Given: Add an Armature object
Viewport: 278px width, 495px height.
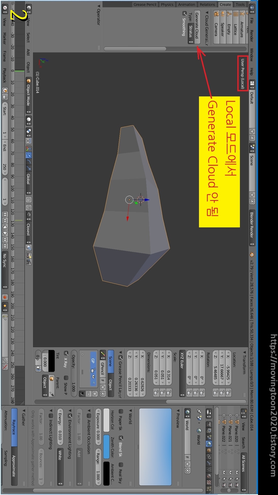Looking at the screenshot, I should coord(242,27).
